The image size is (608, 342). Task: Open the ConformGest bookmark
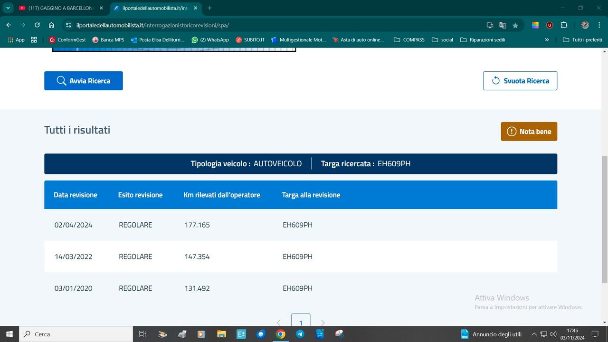(67, 40)
